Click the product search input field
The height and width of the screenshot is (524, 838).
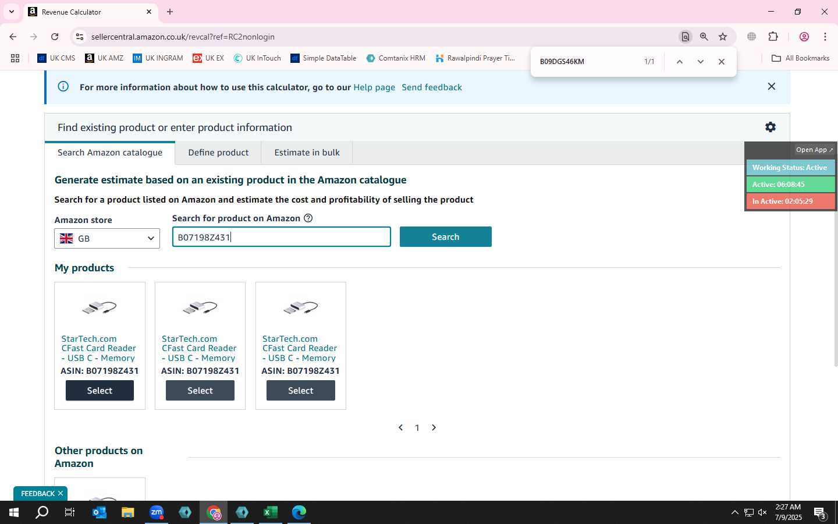(282, 237)
